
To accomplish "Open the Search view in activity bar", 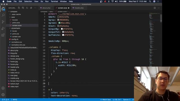I will pos(3,15).
